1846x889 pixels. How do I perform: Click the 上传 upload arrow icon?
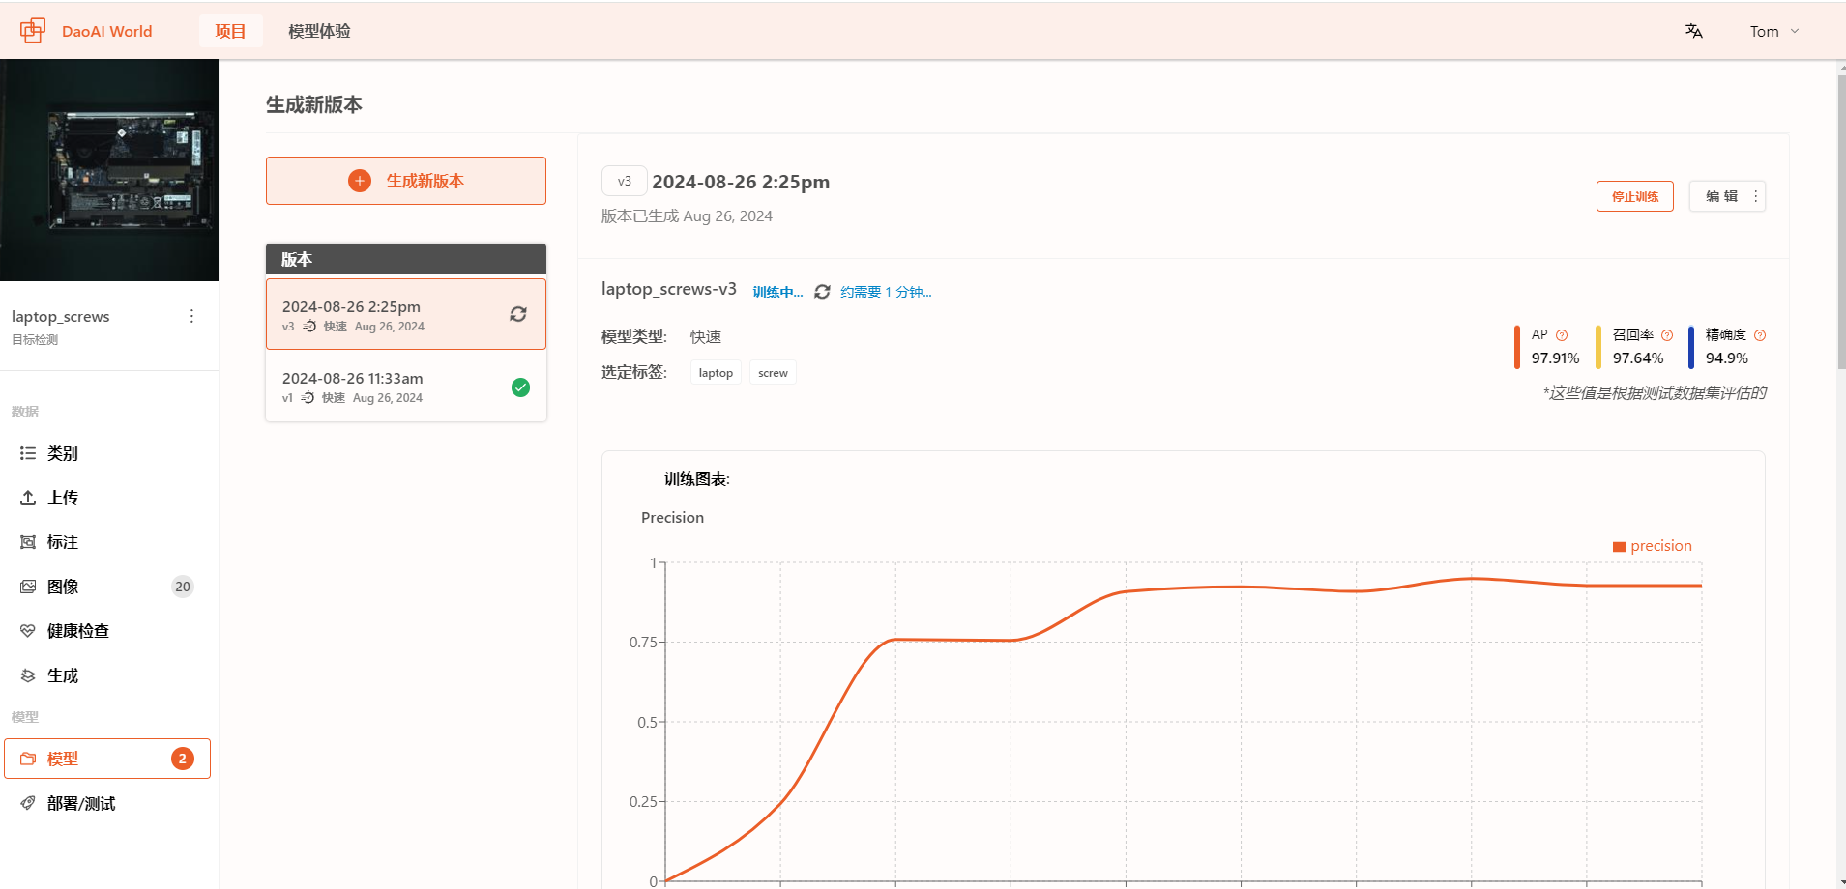tap(28, 498)
